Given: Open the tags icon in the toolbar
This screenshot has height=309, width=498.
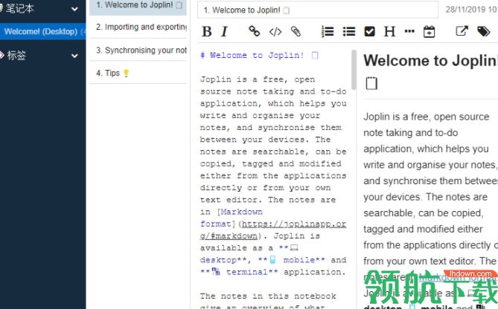Looking at the screenshot, I should tap(483, 31).
